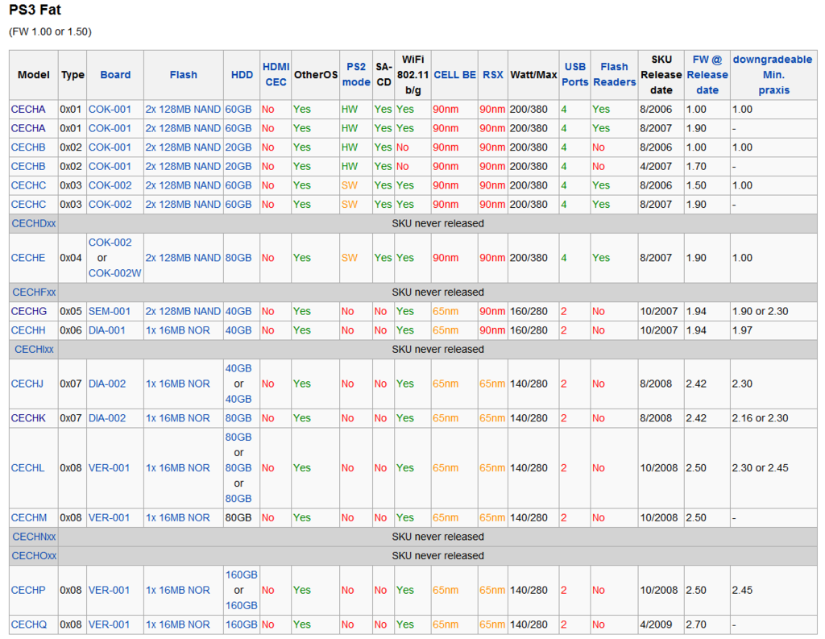Open the CECHDxx model link

(34, 224)
